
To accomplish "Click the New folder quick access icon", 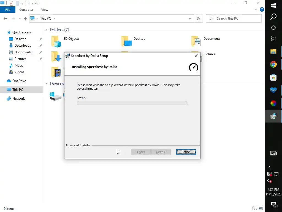I will click(17, 3).
